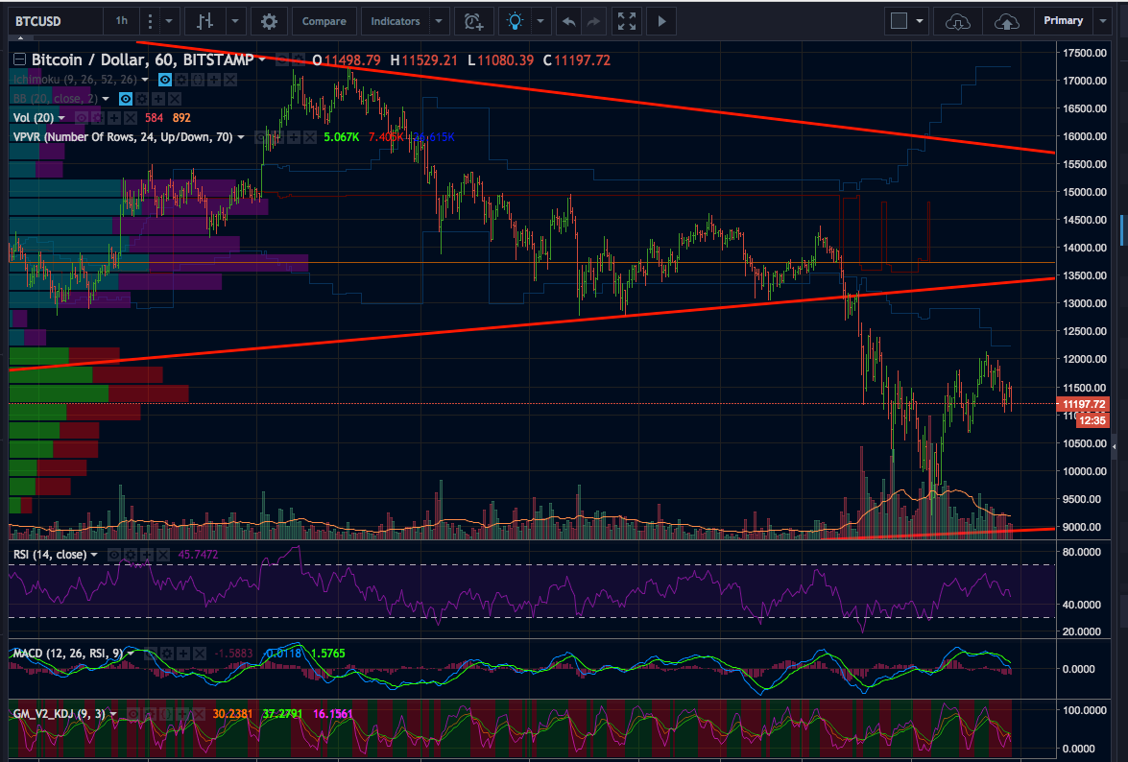
Task: Click the lightbulb ideas icon
Action: 516,21
